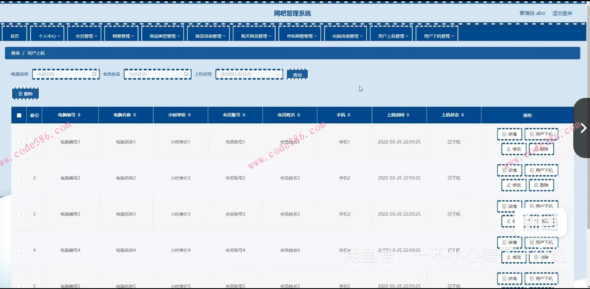Sort by 会员账号 column arrows
The image size is (590, 289).
point(244,115)
